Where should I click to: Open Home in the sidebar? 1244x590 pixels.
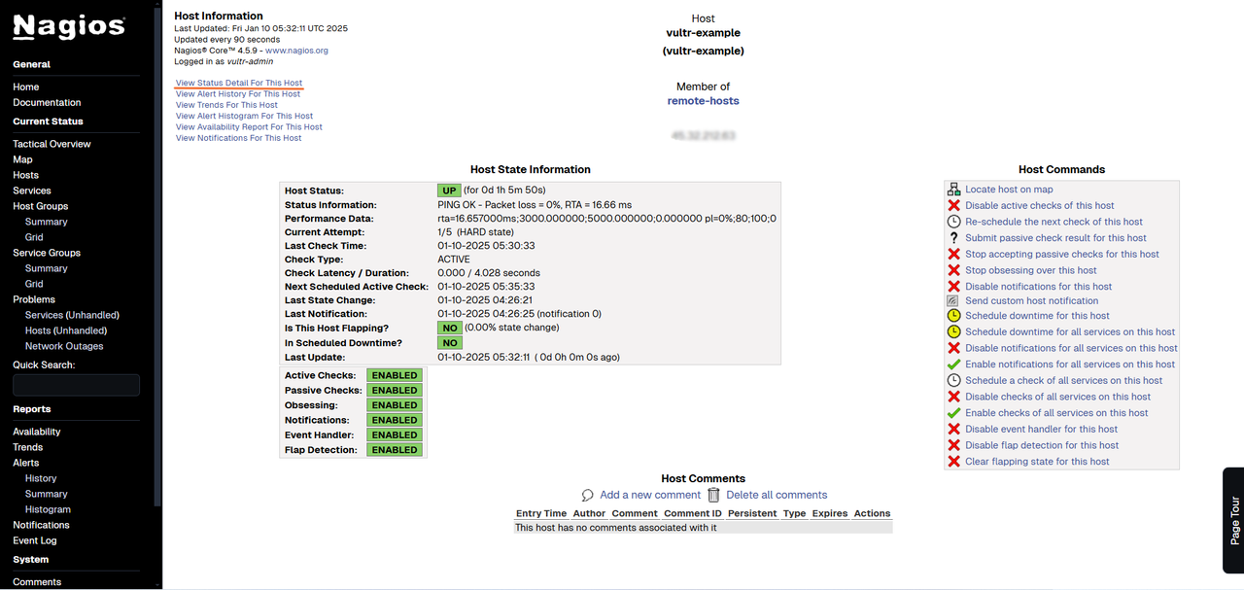(x=26, y=87)
